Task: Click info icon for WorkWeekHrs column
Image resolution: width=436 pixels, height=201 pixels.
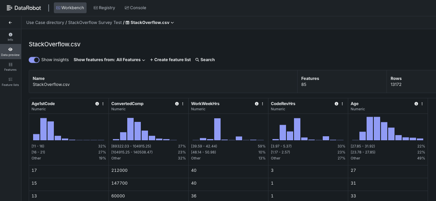Action: coord(256,104)
